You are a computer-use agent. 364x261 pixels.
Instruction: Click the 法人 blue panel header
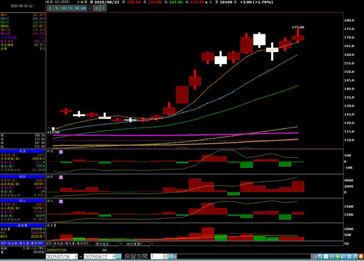pyautogui.click(x=22, y=201)
